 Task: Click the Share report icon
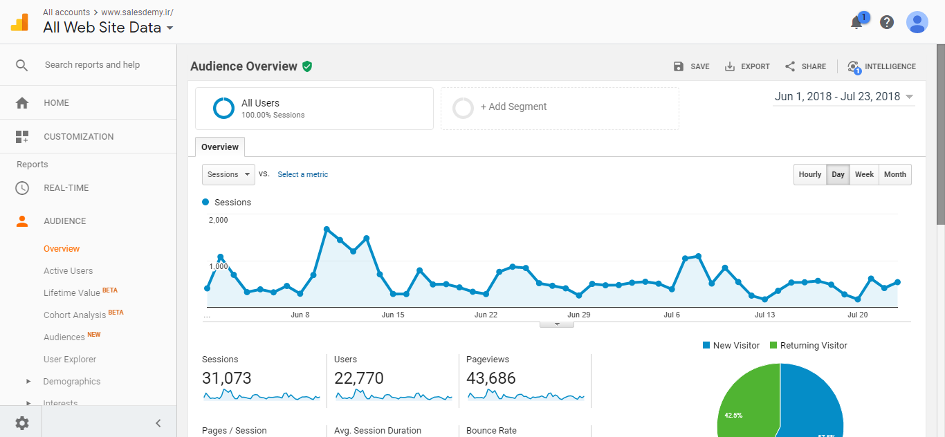point(790,66)
